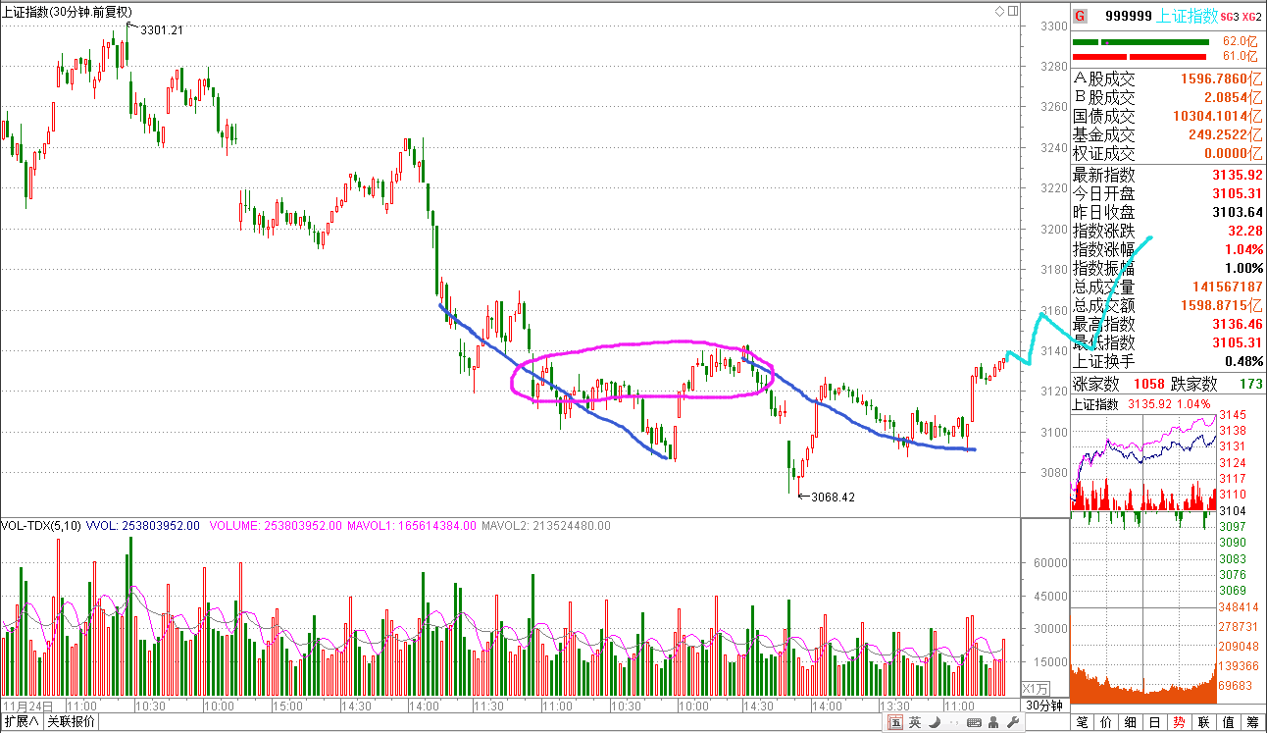Click the IME wrench settings icon
This screenshot has height=733, width=1267.
tap(1012, 723)
